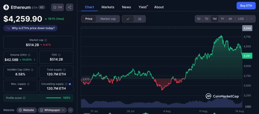
Task: Set chart range to 1Y
Action: coord(223,19)
